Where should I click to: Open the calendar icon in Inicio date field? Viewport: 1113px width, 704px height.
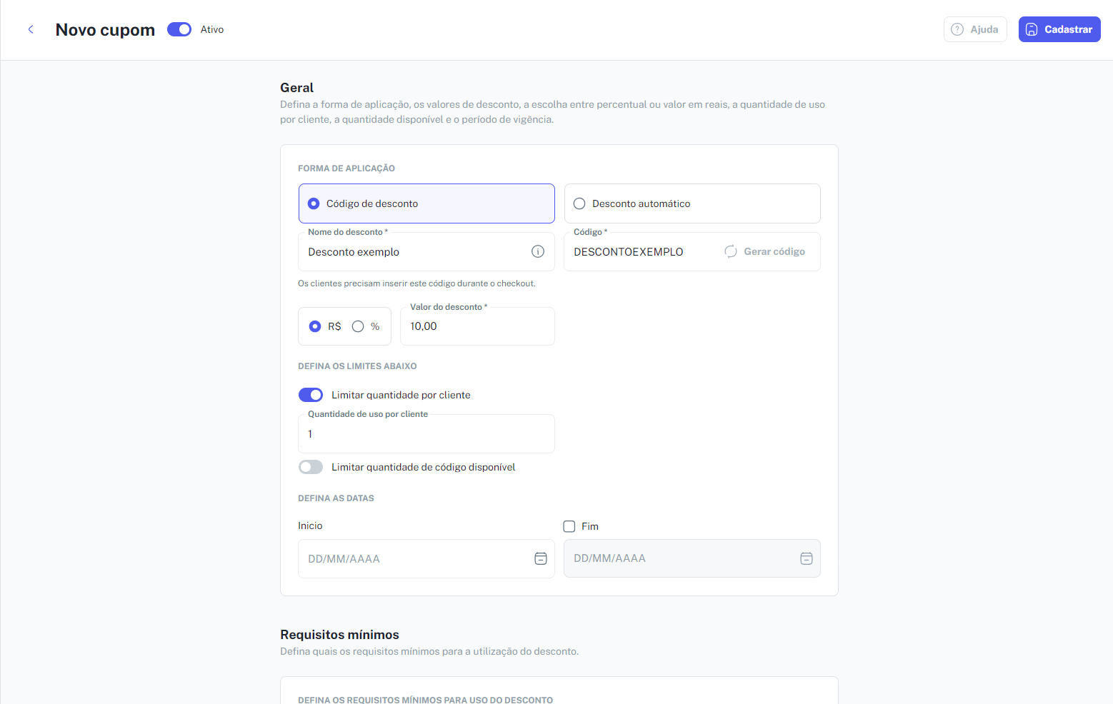[x=541, y=558]
